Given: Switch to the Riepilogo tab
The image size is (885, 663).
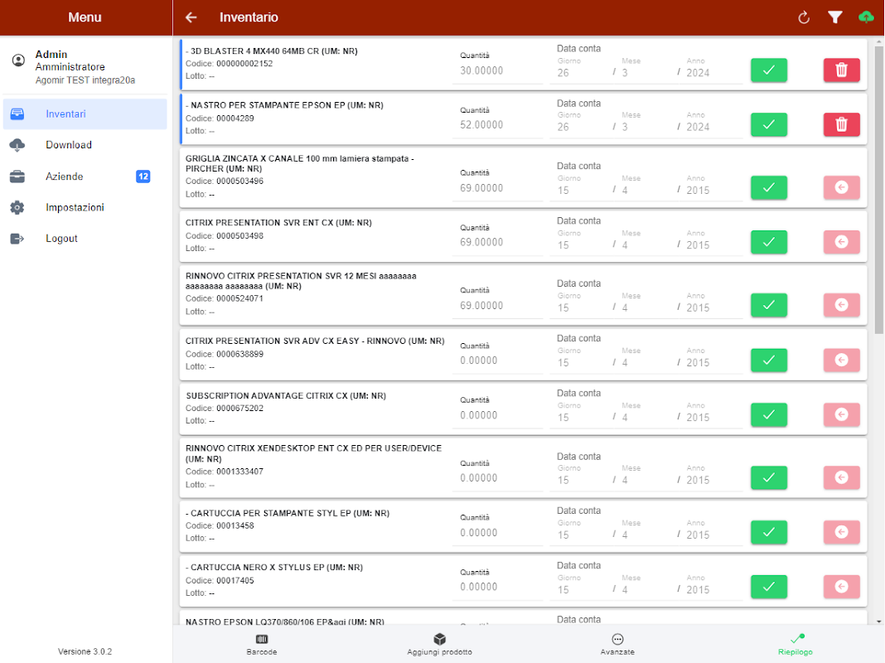Looking at the screenshot, I should [796, 645].
